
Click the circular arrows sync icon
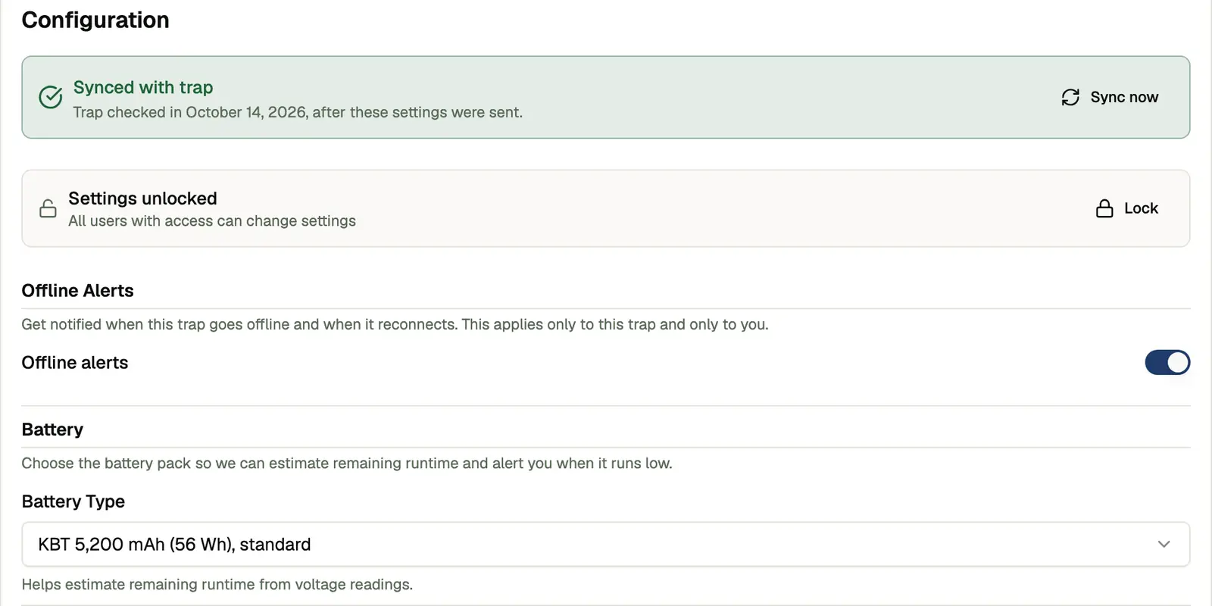tap(1070, 97)
